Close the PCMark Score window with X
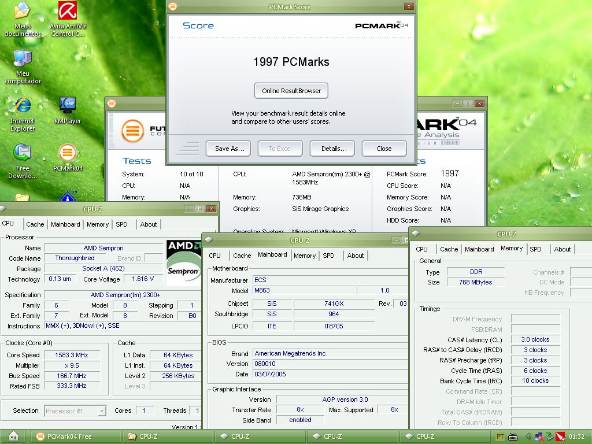 409,6
